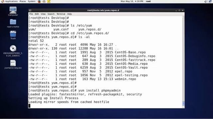Click the 'Loaded plugins' output line
Image resolution: width=213 pixels, height=119 pixels.
(85, 94)
